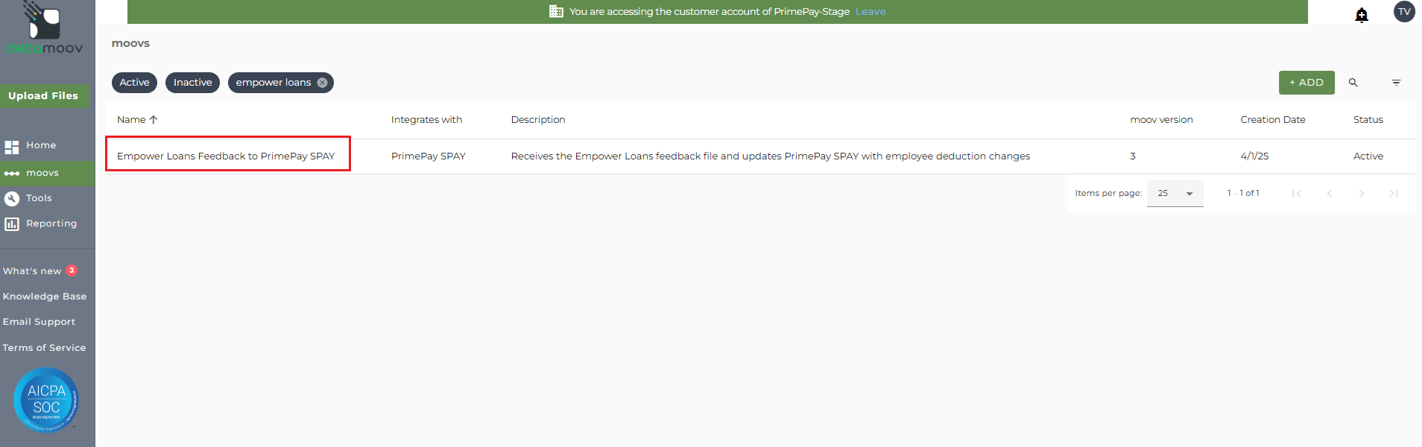Click the building icon in green banner

click(556, 11)
